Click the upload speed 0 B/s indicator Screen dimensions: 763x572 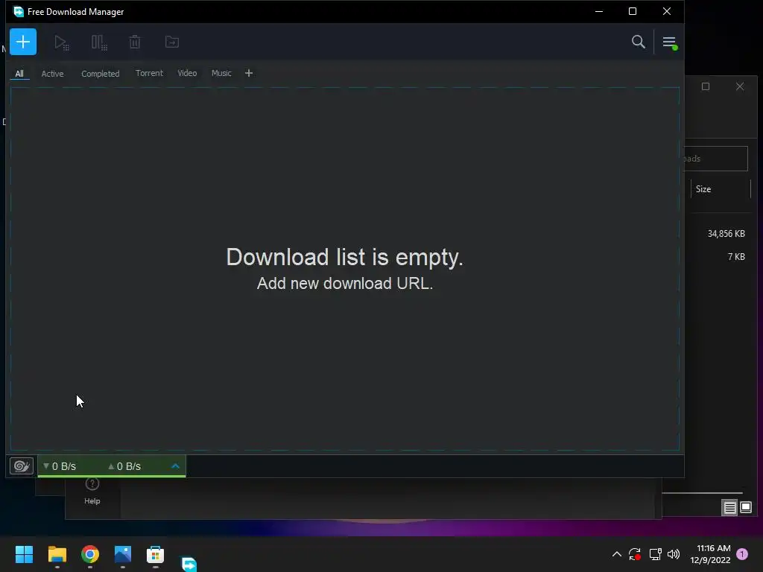[x=124, y=466]
